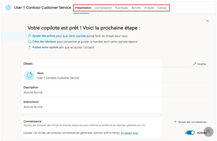Open the Présentation tab
Screen dimensions: 217x141
[x=83, y=8]
